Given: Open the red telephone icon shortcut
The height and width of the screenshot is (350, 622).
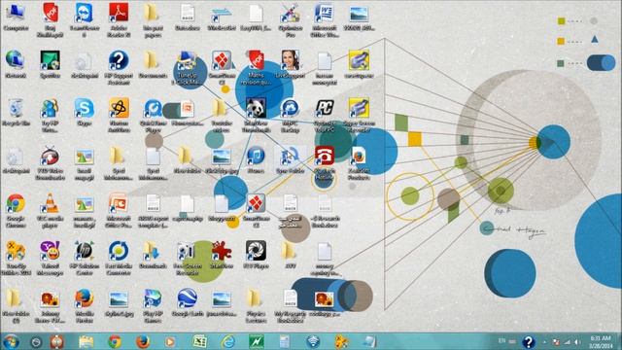Looking at the screenshot, I should [325, 162].
